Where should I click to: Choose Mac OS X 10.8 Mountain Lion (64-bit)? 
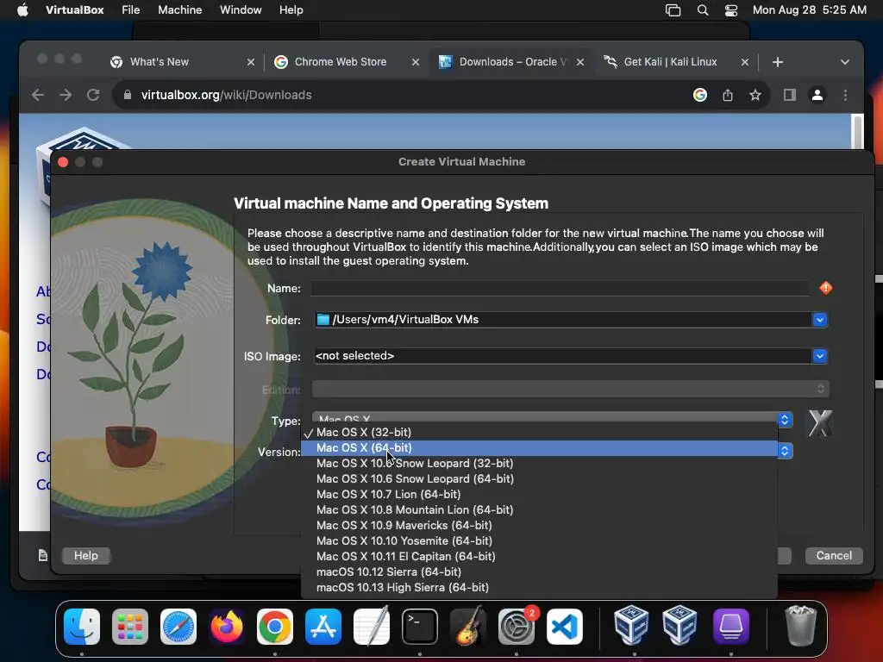click(x=539, y=510)
